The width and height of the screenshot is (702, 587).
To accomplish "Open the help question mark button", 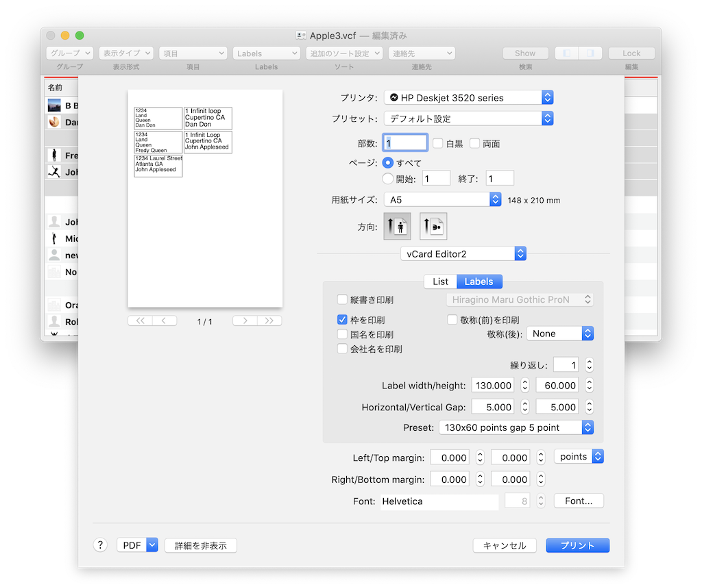I will click(x=100, y=545).
